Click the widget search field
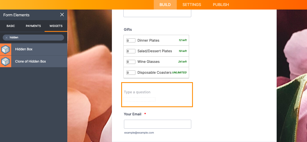 pos(36,38)
